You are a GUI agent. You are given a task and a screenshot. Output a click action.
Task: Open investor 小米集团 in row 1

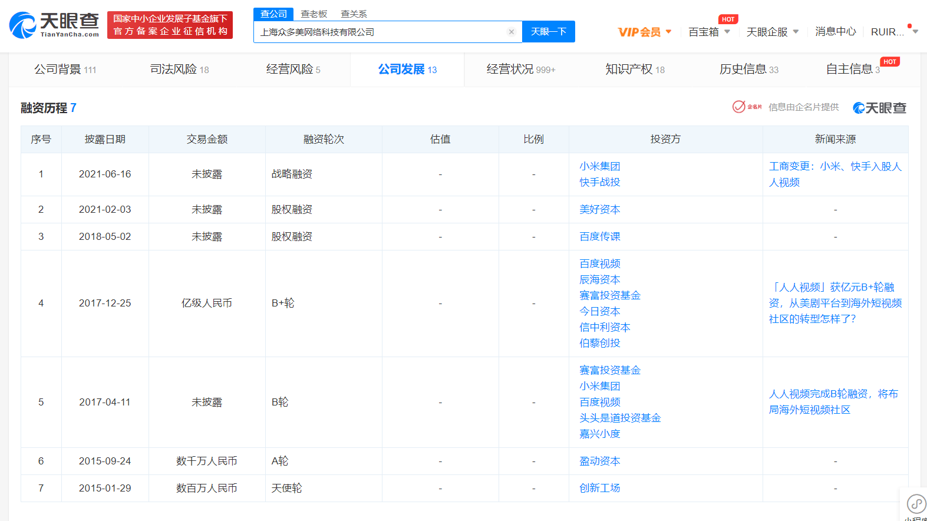tap(599, 166)
